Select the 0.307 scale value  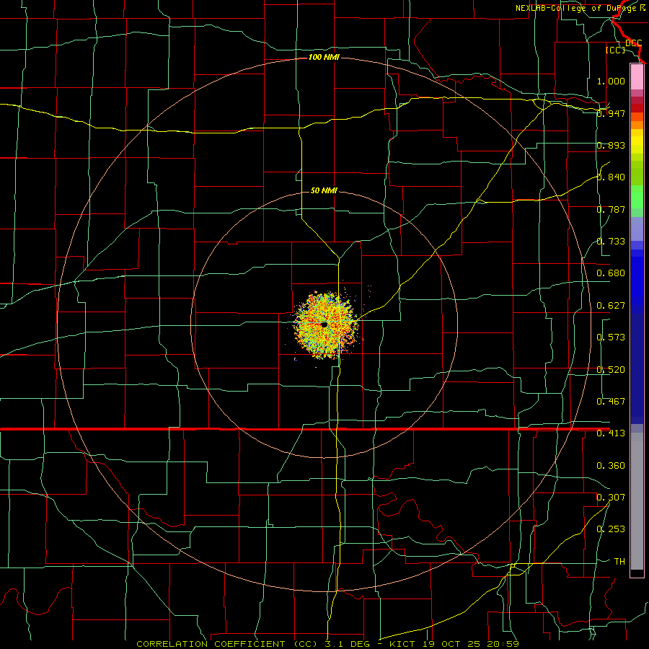click(x=611, y=498)
